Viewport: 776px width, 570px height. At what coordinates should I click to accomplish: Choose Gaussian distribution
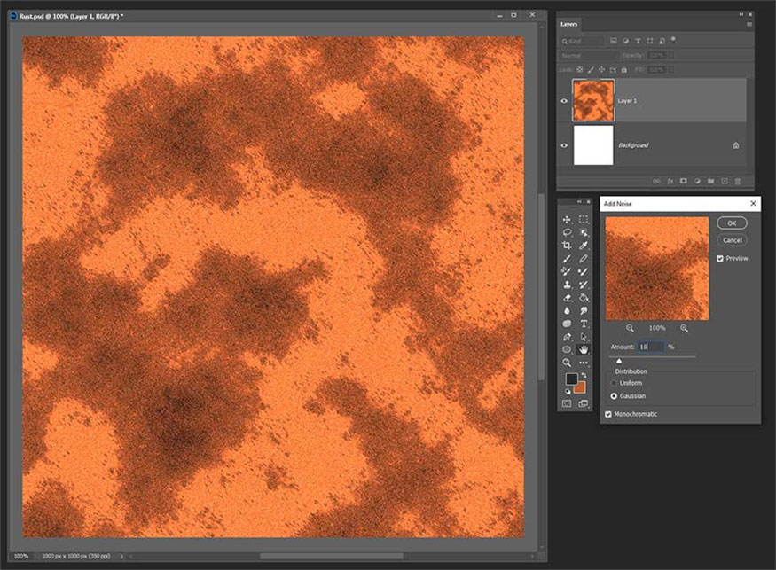point(614,396)
